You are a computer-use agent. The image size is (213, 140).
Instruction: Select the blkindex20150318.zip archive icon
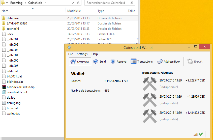coord(4,87)
